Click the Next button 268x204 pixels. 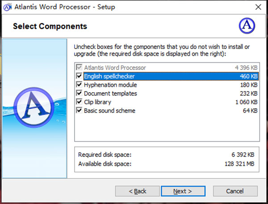point(183,191)
